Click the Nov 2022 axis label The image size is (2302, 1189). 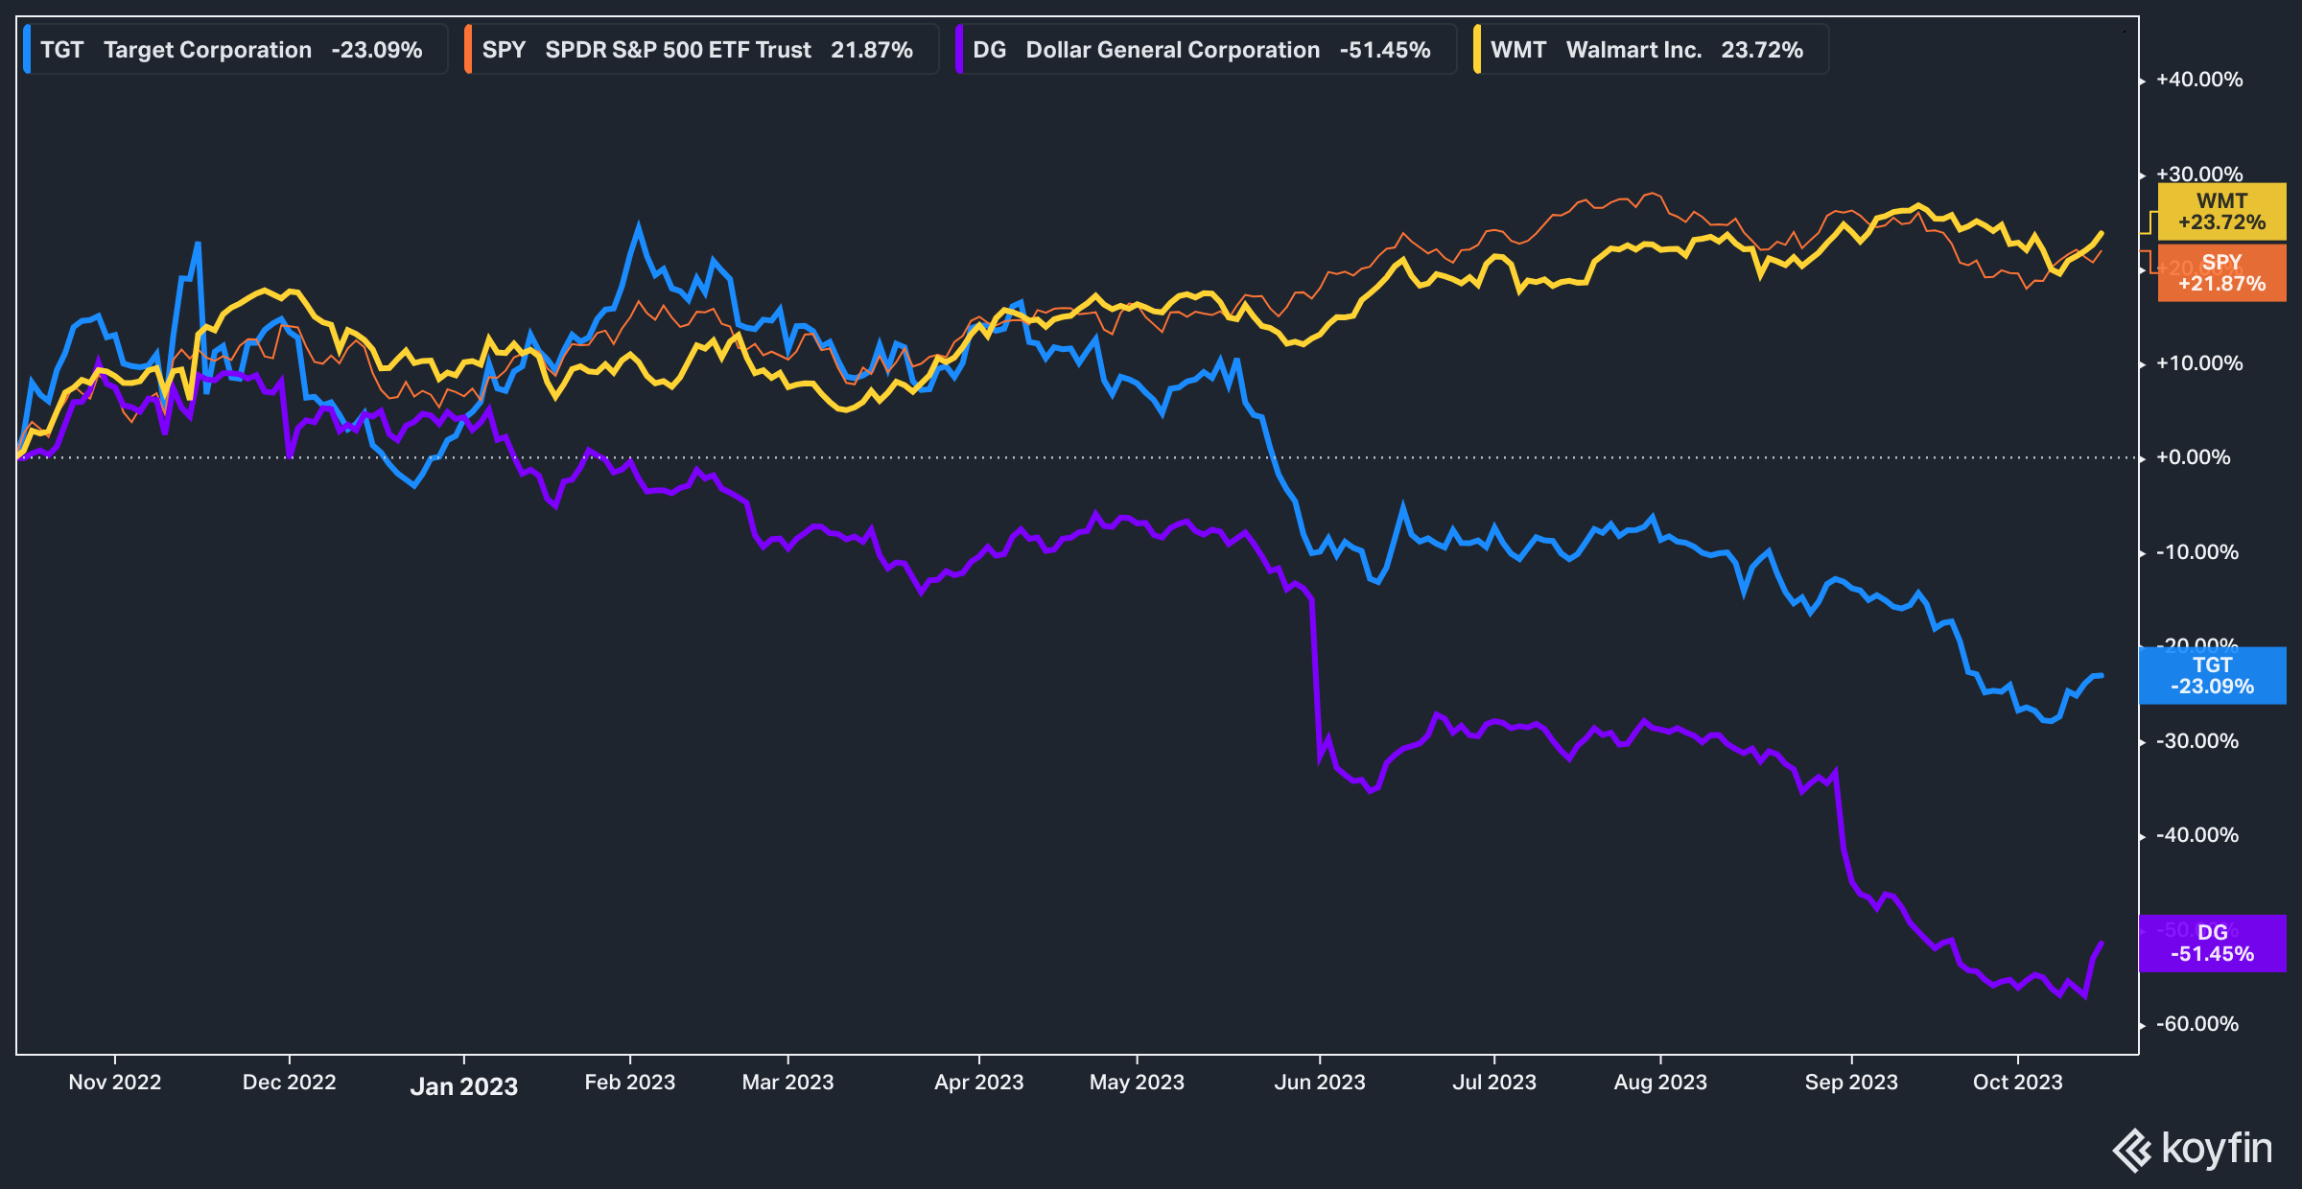(x=115, y=1083)
